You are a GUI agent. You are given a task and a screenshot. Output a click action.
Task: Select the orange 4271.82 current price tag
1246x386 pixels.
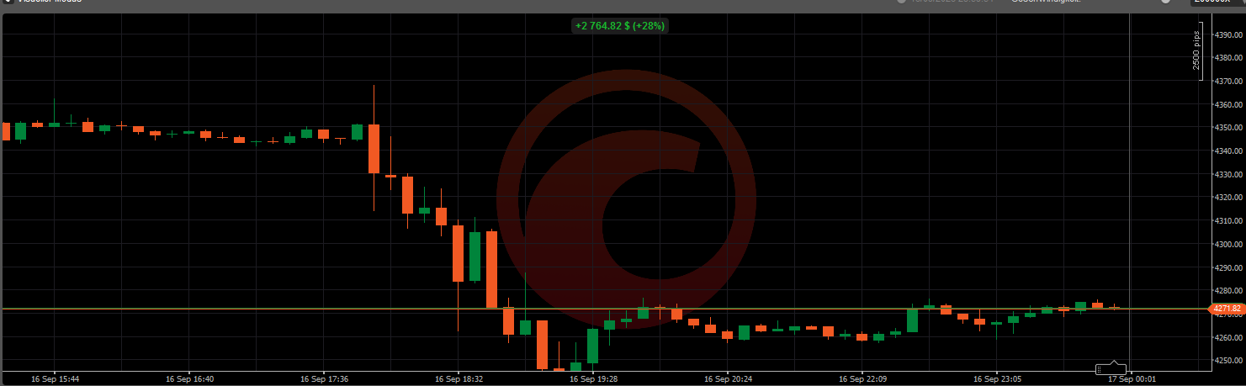pos(1227,309)
